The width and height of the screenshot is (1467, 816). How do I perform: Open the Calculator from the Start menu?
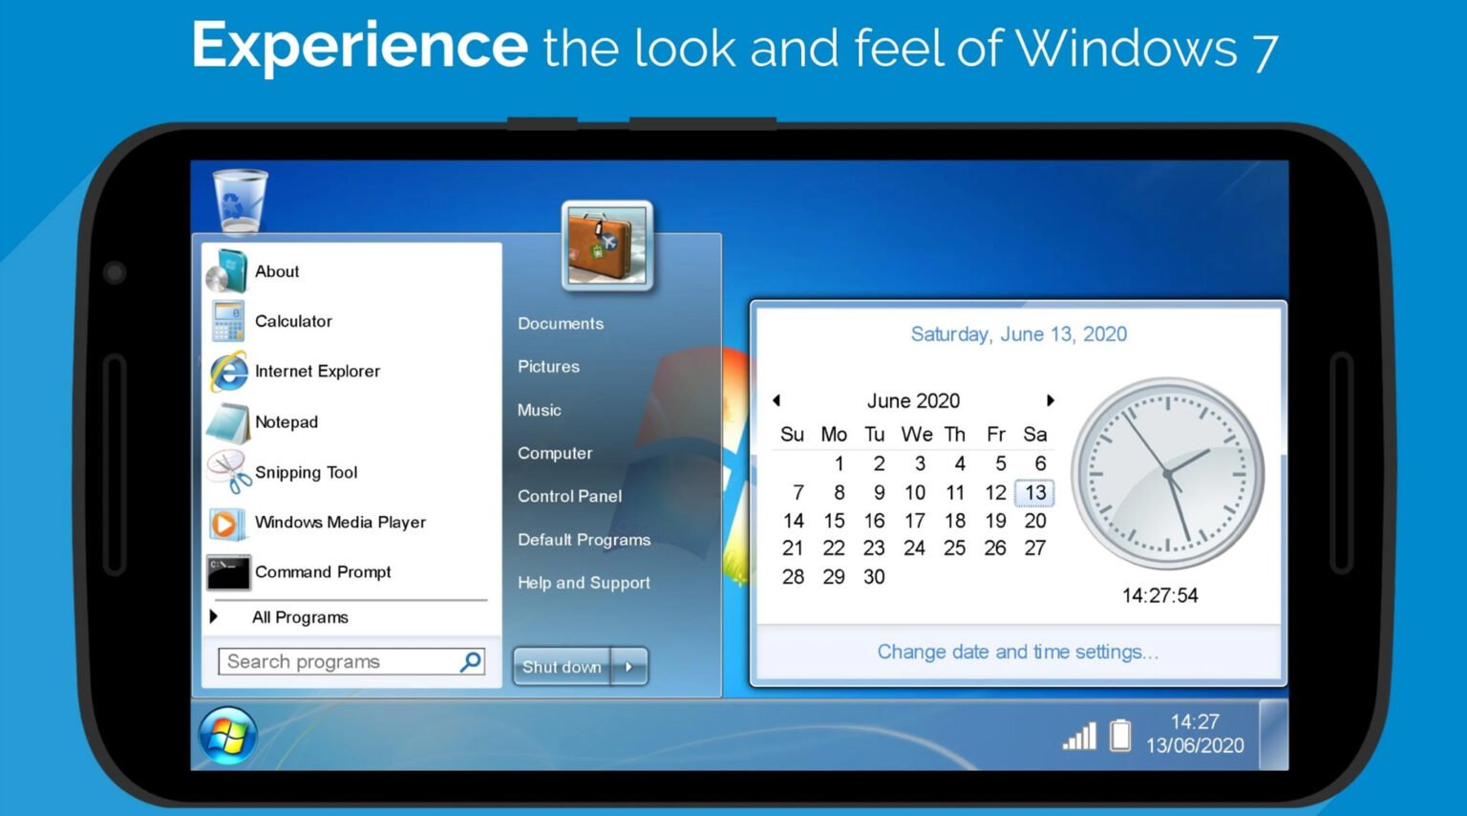(292, 321)
